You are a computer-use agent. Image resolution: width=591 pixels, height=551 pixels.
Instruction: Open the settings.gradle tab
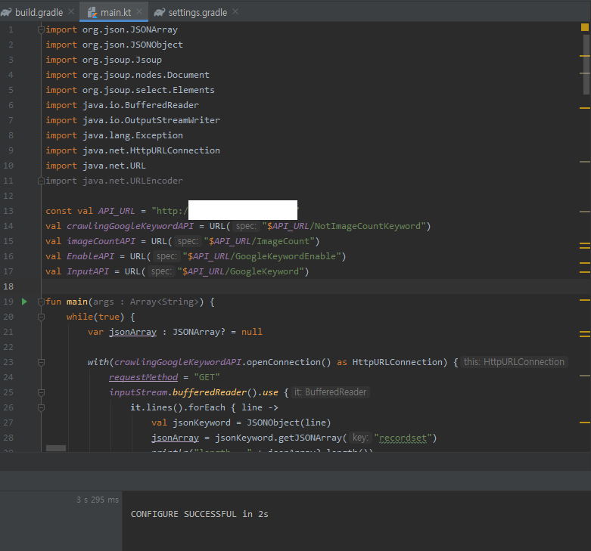pos(198,12)
